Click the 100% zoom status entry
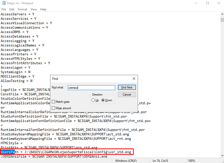Viewport: 224px width, 163px height. pyautogui.click(x=192, y=161)
